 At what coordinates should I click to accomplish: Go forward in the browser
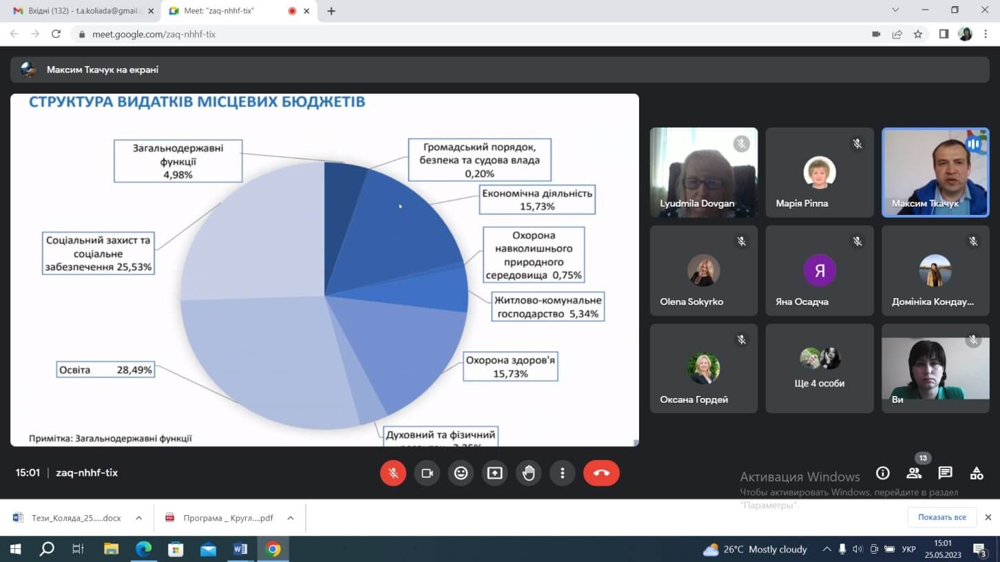pos(35,34)
